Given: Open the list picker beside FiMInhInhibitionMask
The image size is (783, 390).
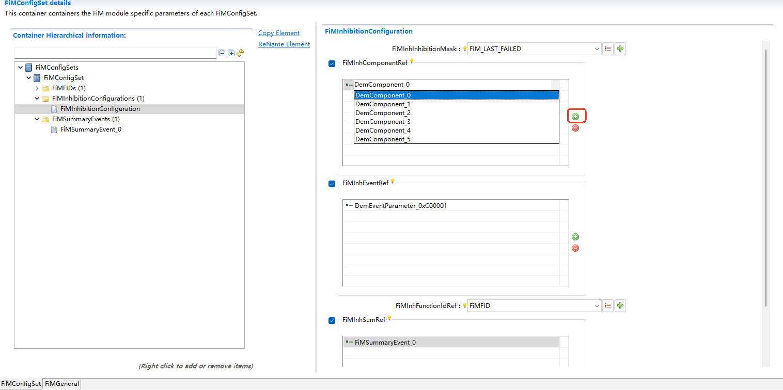Looking at the screenshot, I should (607, 48).
